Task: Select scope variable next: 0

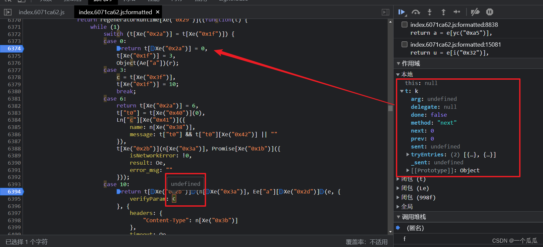Action: point(422,131)
